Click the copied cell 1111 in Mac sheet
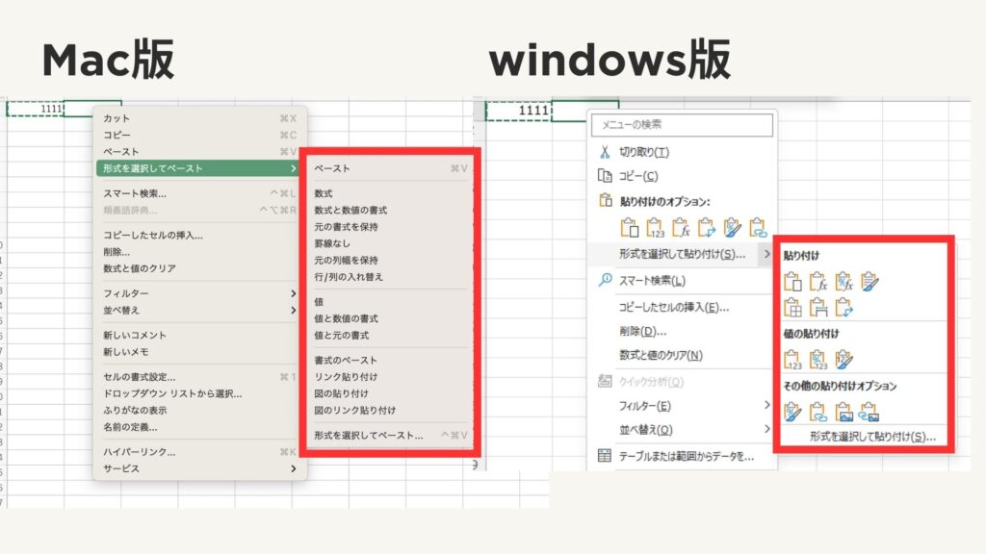Image resolution: width=986 pixels, height=554 pixels. [36, 109]
